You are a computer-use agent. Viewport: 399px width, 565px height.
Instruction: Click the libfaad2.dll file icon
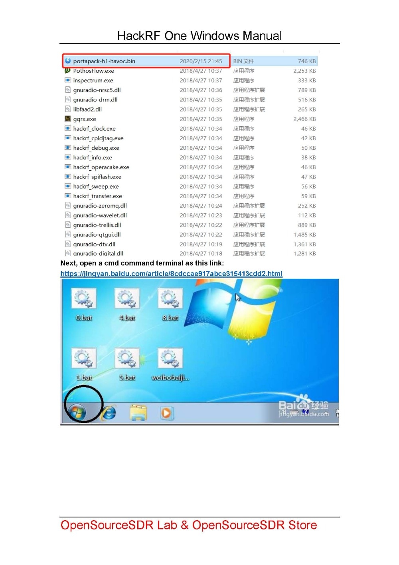click(68, 109)
